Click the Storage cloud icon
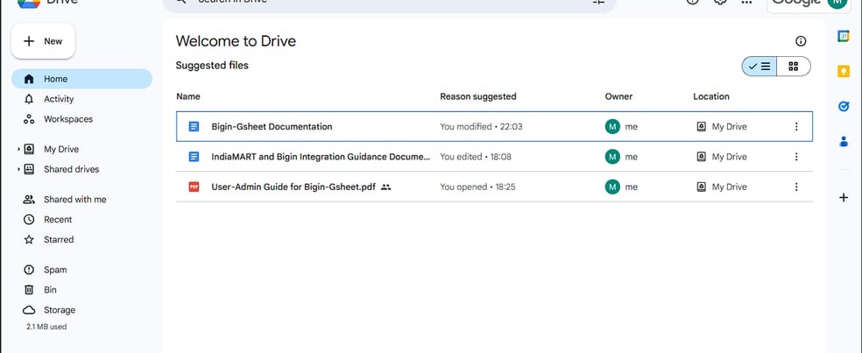 point(29,310)
